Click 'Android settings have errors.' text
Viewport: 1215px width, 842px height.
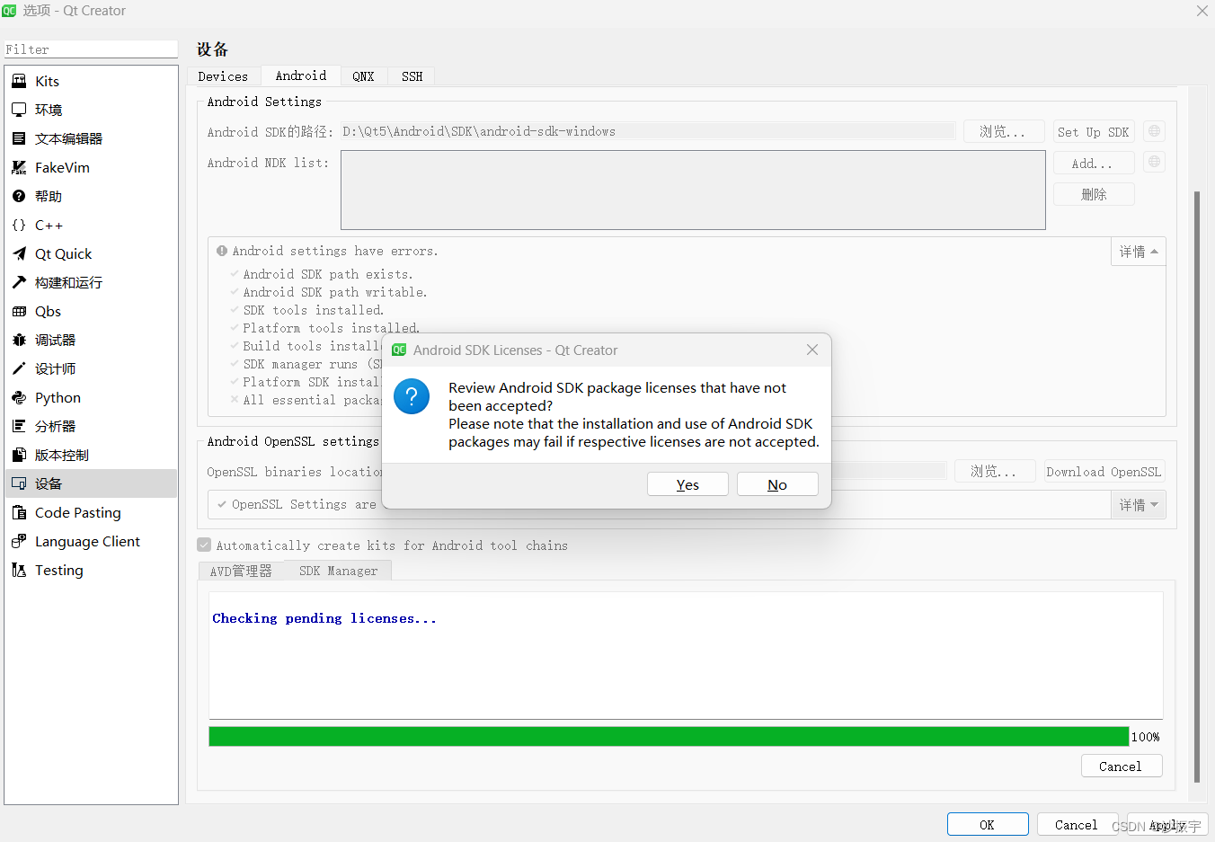335,251
